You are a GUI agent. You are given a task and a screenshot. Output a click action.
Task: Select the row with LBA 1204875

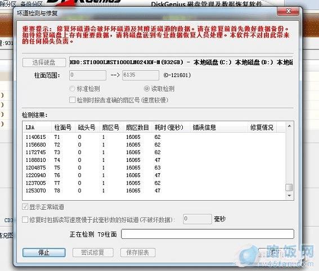tap(154, 168)
